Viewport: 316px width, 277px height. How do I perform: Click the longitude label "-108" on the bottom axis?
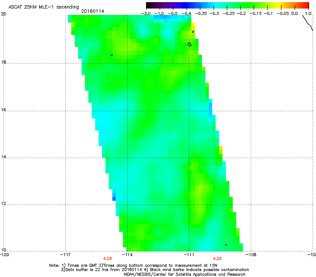[x=251, y=255]
